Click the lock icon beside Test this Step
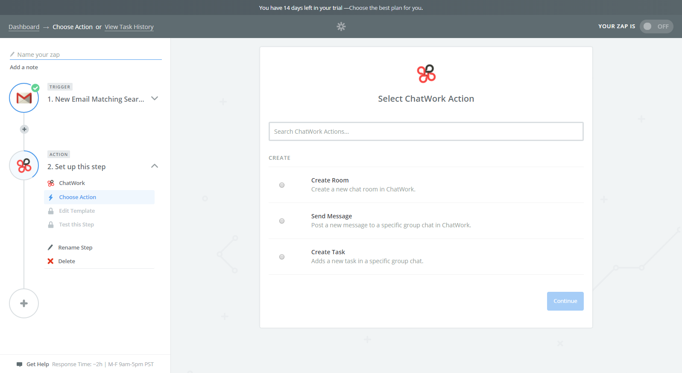The height and width of the screenshot is (373, 682). [51, 225]
